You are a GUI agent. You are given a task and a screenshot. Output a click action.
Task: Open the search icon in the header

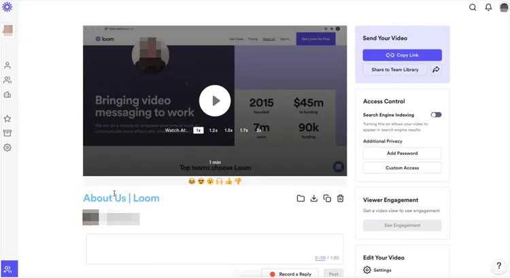click(473, 7)
